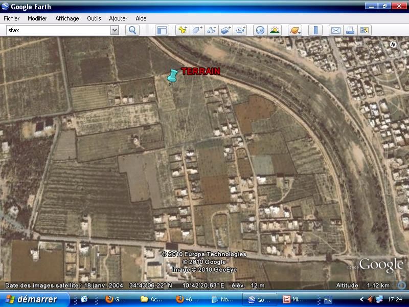Screen dimensions: 409x307
Task: Select the add path tool
Action: pos(211,30)
